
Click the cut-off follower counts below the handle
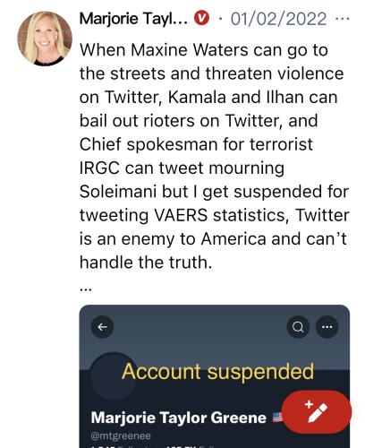pyautogui.click(x=150, y=446)
